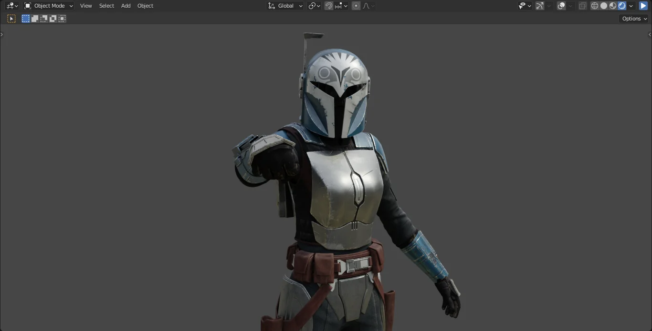Open the Add menu
This screenshot has height=331, width=652.
pyautogui.click(x=126, y=6)
